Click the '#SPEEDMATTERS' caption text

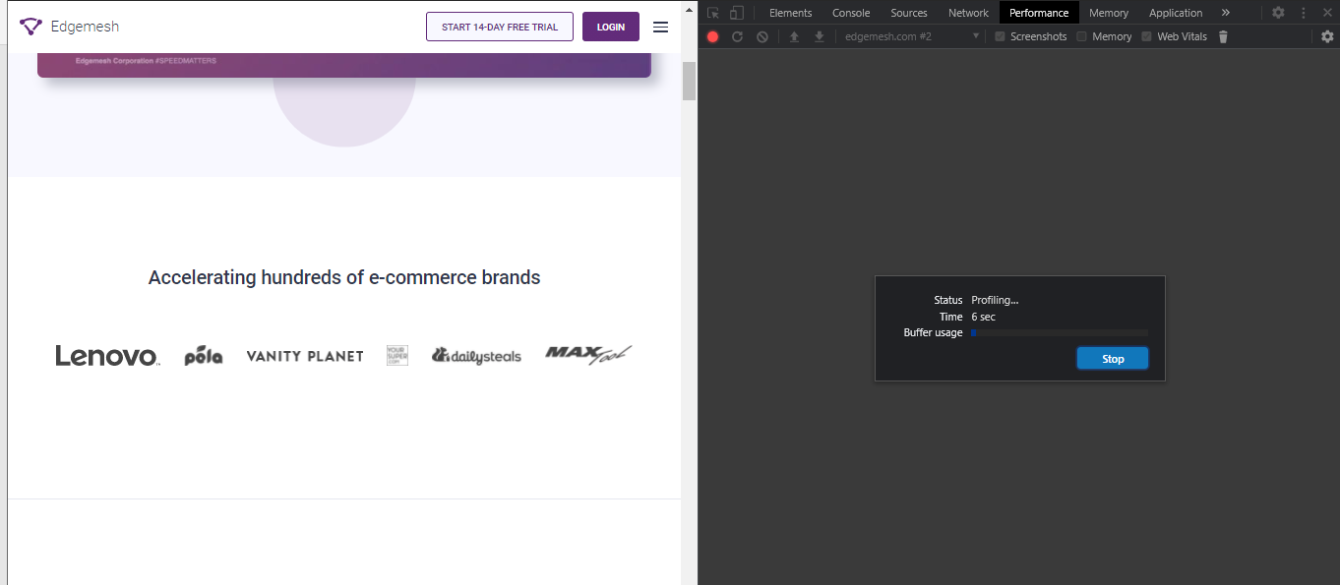click(x=186, y=61)
